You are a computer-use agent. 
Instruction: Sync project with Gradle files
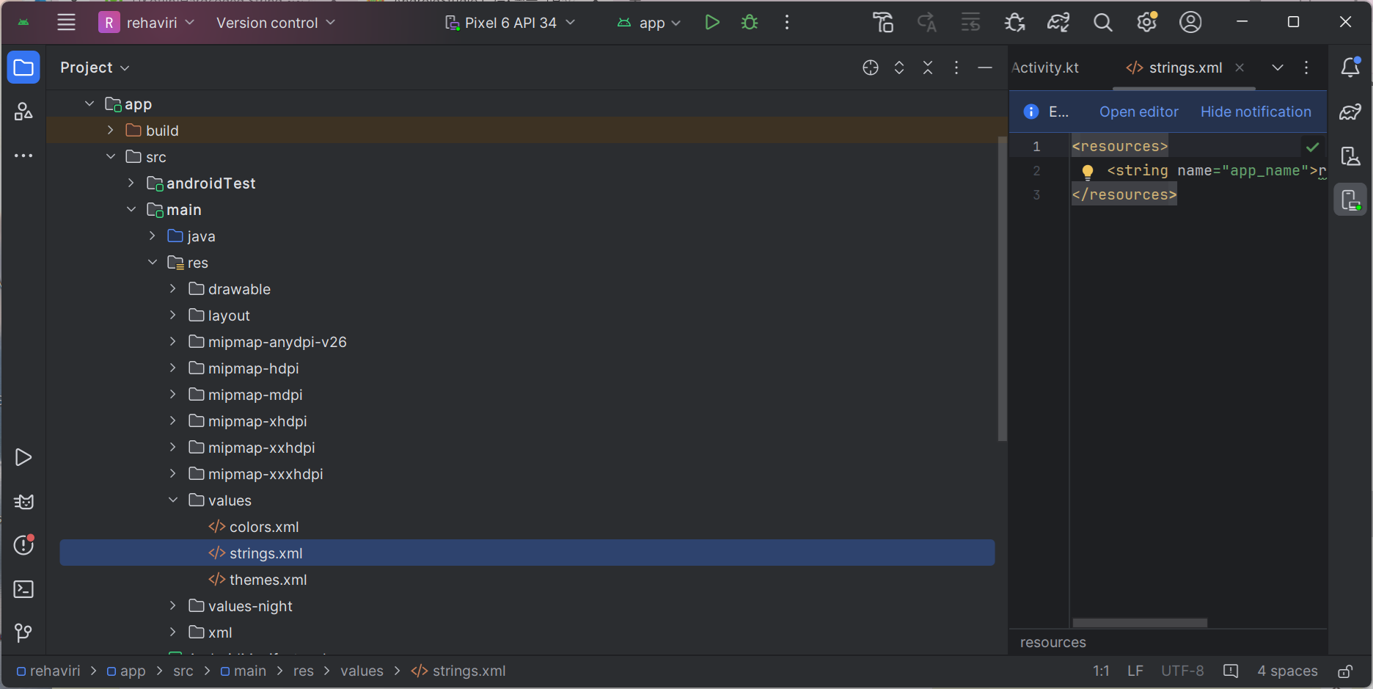click(1058, 22)
